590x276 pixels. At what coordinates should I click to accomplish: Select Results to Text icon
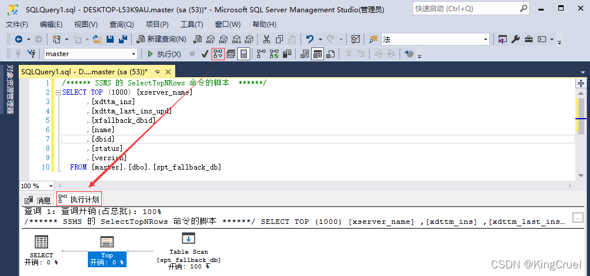pyautogui.click(x=305, y=54)
